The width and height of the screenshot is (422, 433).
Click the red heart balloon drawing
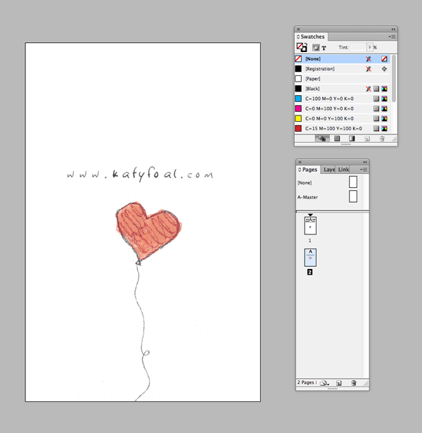coord(148,233)
